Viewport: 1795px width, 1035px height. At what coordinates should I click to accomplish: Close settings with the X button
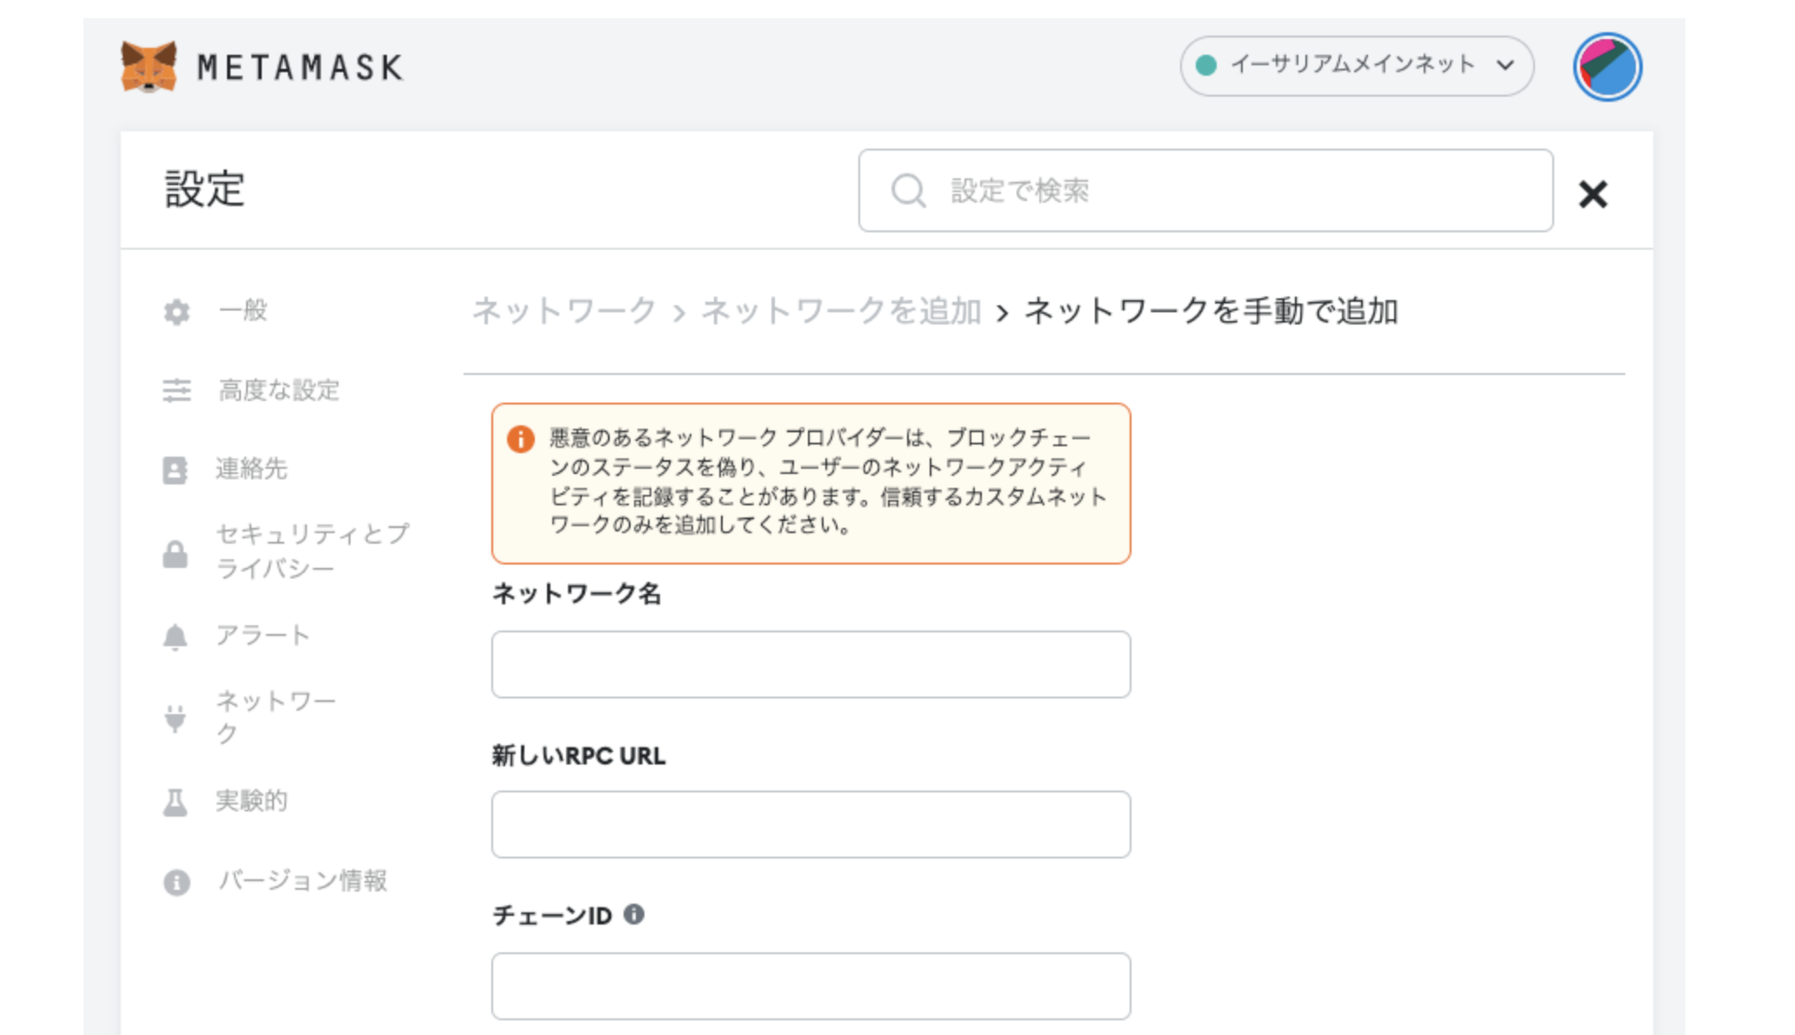(x=1592, y=194)
